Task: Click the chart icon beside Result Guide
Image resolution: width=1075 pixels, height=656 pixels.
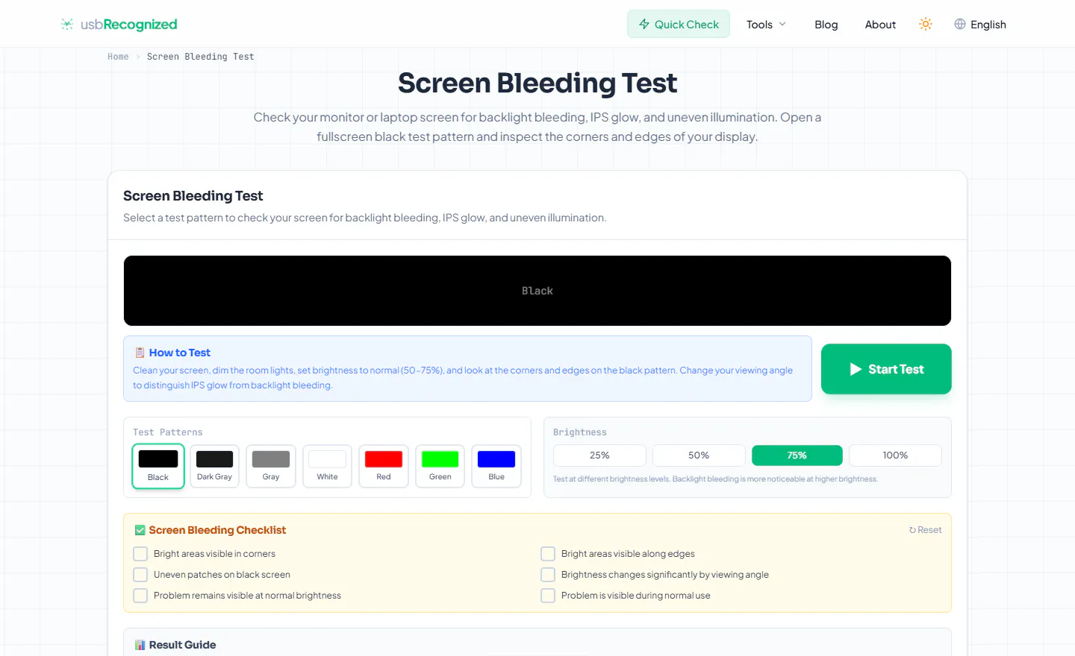Action: [x=140, y=645]
